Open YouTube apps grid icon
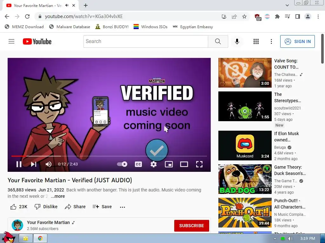The height and width of the screenshot is (243, 325). (x=256, y=41)
